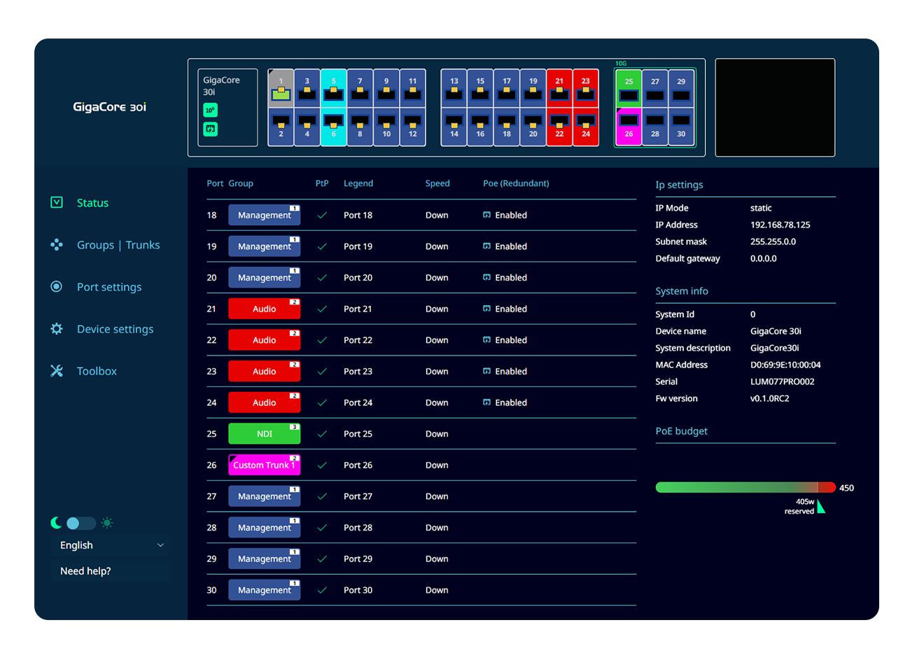The image size is (910, 660).
Task: Go to Port settings menu
Action: (x=109, y=287)
